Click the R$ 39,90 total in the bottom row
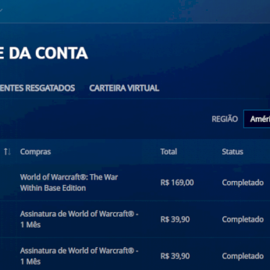The height and width of the screenshot is (270, 270). pos(175,256)
